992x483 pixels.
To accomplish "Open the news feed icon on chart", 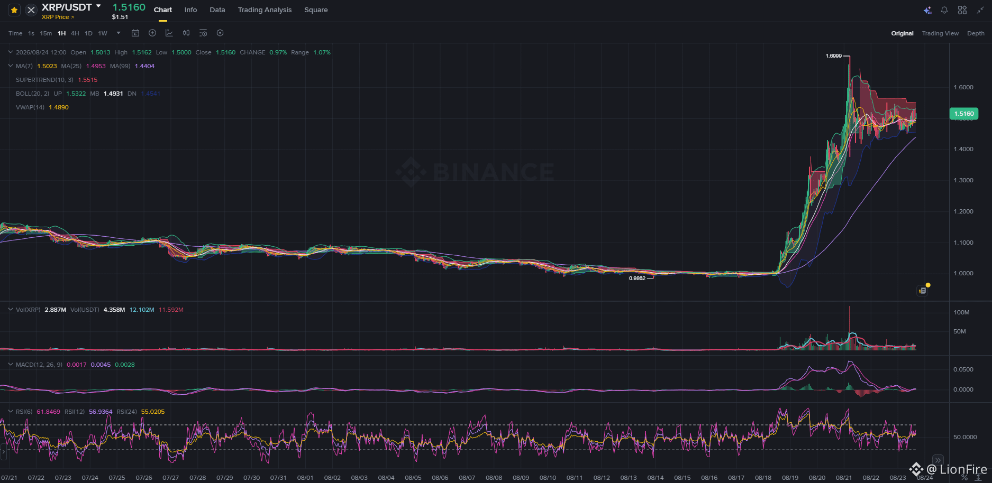I will point(923,290).
